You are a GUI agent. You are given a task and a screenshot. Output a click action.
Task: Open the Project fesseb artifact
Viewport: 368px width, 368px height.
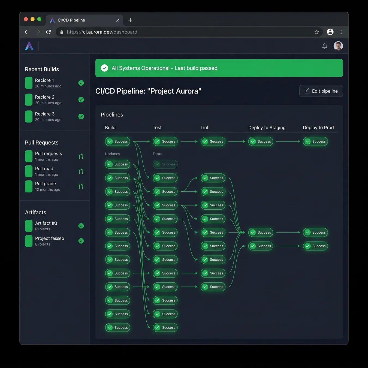55,241
